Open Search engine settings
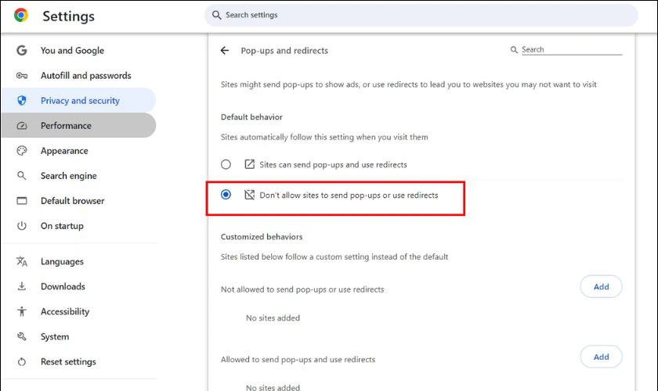 [78, 176]
